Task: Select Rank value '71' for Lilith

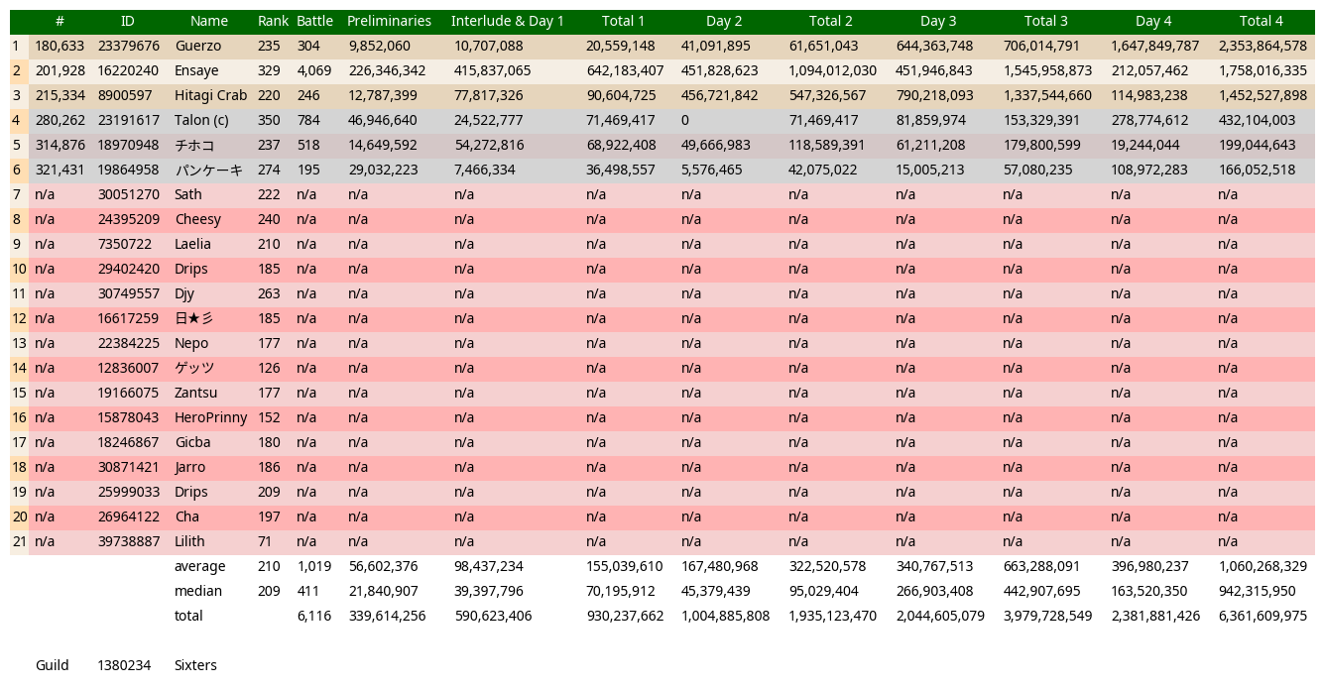Action: 265,541
